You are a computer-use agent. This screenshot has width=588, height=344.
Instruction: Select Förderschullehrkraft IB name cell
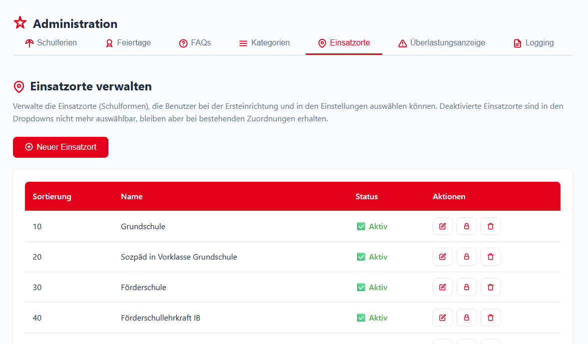click(160, 318)
